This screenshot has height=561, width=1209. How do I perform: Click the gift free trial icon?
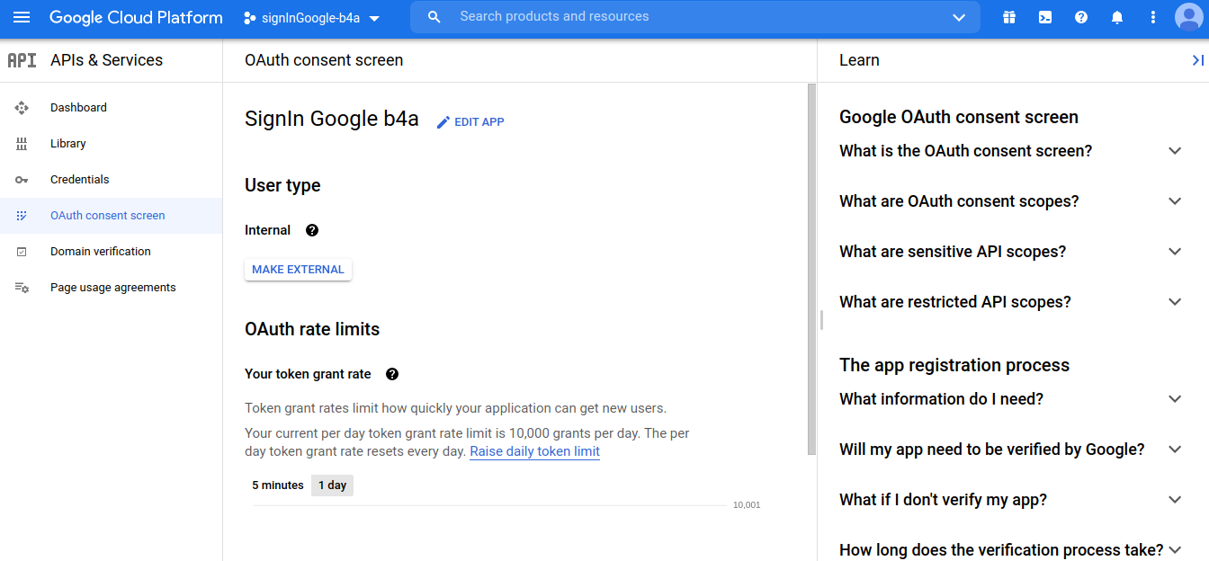1009,17
